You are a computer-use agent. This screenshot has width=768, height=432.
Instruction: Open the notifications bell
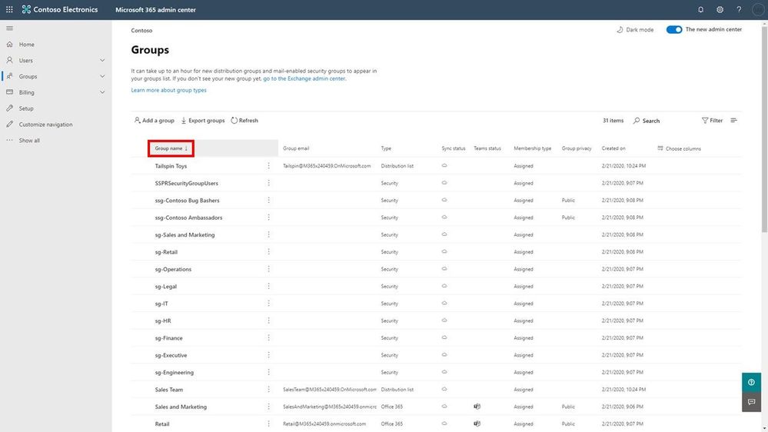(700, 9)
